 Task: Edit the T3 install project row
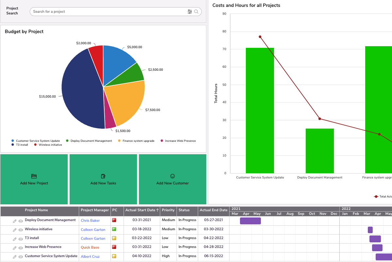click(15, 239)
